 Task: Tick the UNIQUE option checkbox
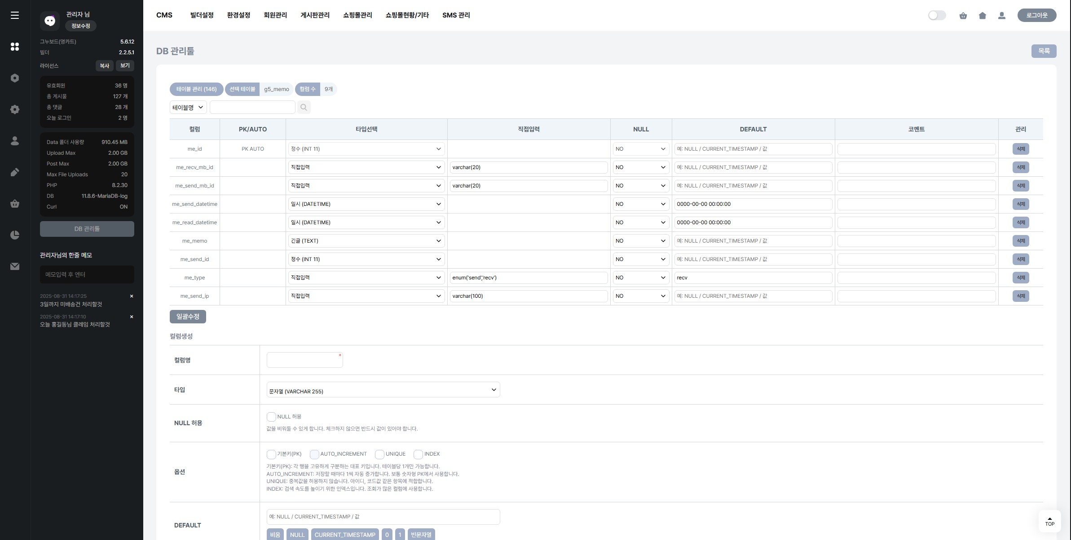point(379,454)
